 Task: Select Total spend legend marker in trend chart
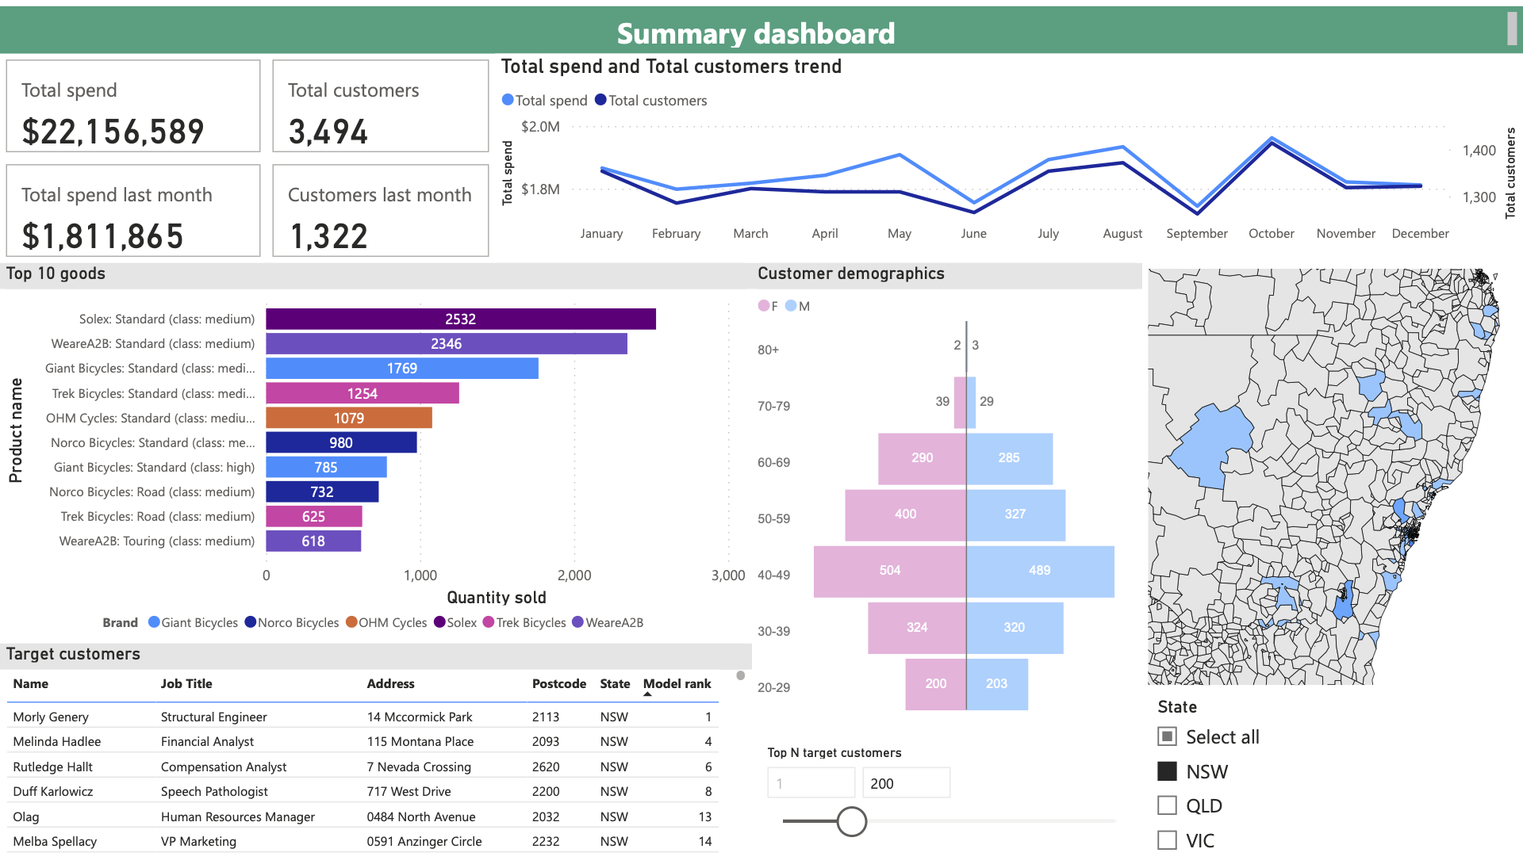(508, 100)
